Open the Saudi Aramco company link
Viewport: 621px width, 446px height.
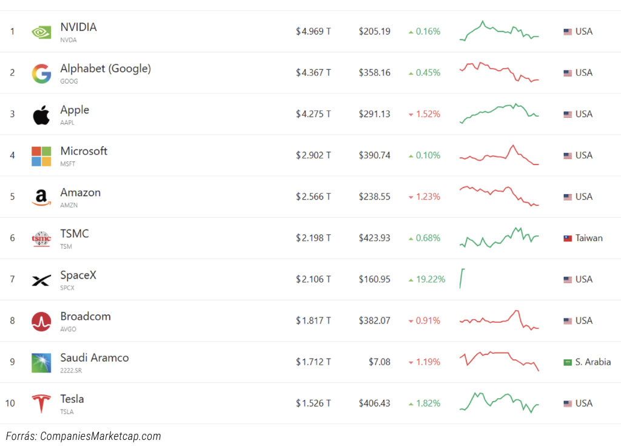click(94, 357)
